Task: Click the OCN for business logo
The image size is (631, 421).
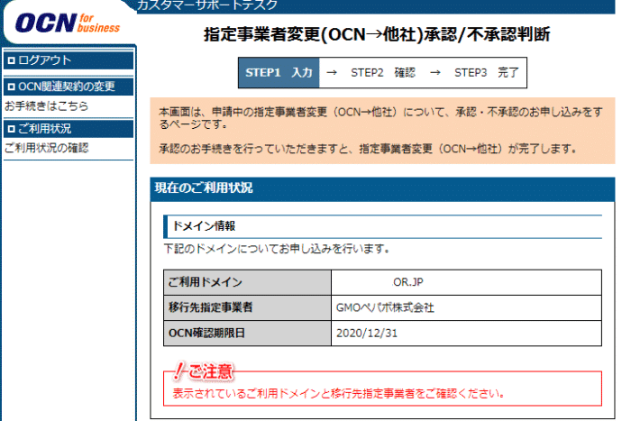Action: pos(68,23)
